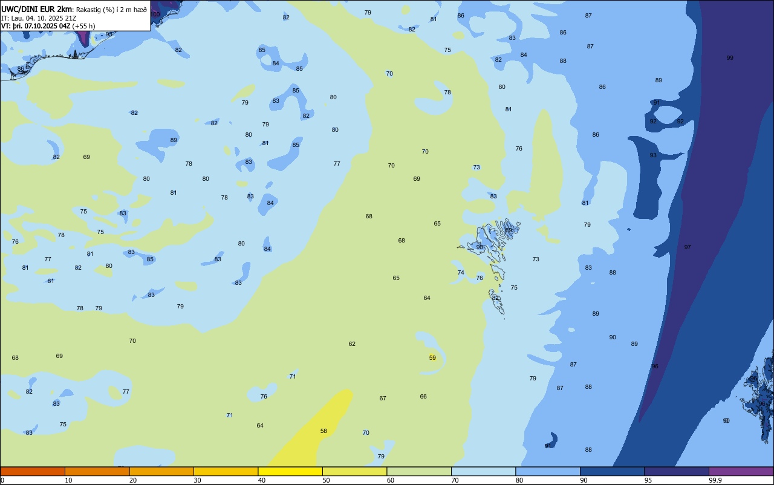Image resolution: width=774 pixels, height=485 pixels.
Task: Click the "0" color scale label
Action: pos(2,480)
